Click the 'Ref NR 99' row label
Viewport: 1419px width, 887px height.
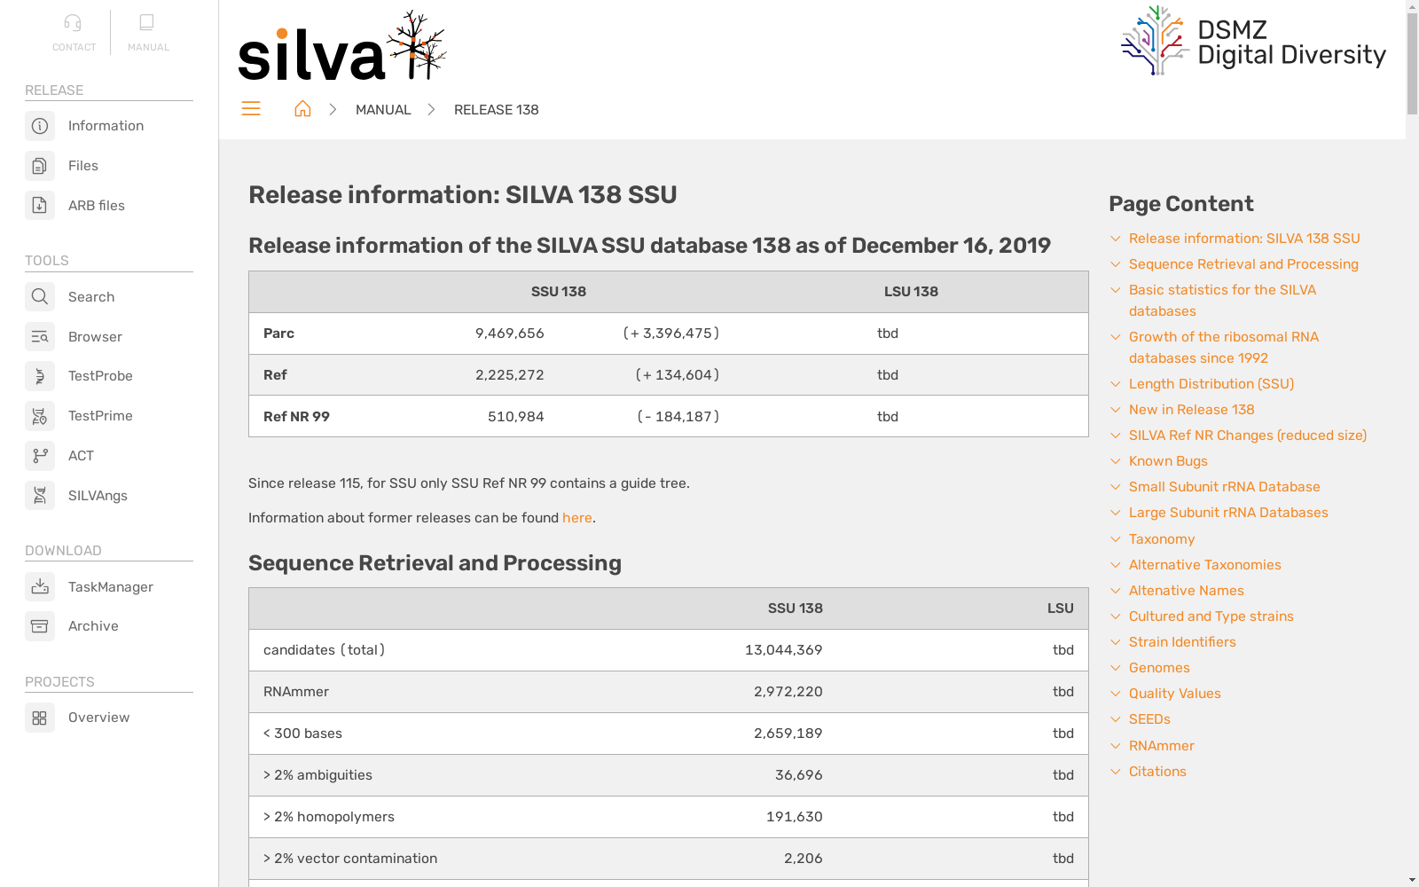coord(296,417)
